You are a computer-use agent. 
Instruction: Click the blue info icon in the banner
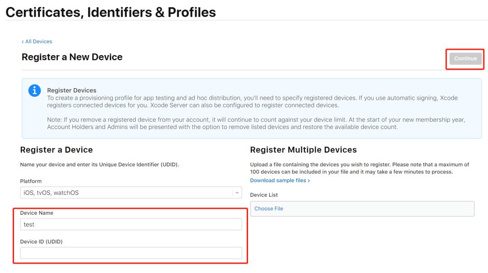(34, 90)
